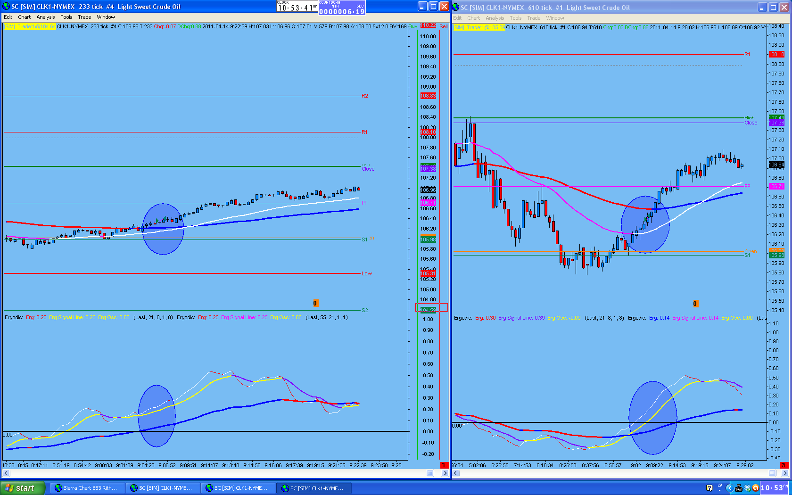
Task: Open the Edit menu in the 233 tick window
Action: pyautogui.click(x=8, y=17)
